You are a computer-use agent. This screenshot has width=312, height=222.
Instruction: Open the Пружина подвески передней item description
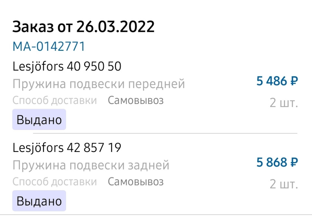click(x=99, y=84)
